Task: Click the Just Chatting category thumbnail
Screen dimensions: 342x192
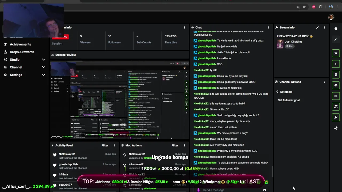Action: [x=280, y=44]
